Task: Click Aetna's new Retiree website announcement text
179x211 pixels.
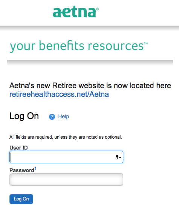Action: [90, 86]
